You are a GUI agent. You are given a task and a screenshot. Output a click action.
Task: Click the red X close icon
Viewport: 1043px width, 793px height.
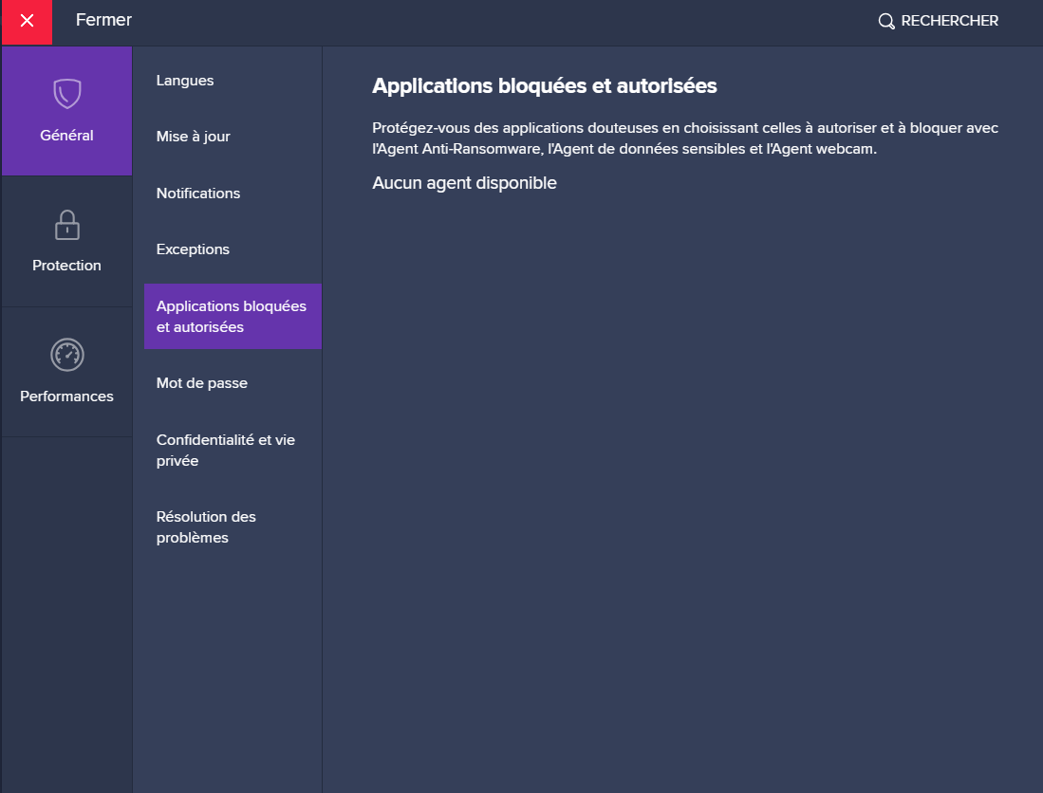pos(27,21)
